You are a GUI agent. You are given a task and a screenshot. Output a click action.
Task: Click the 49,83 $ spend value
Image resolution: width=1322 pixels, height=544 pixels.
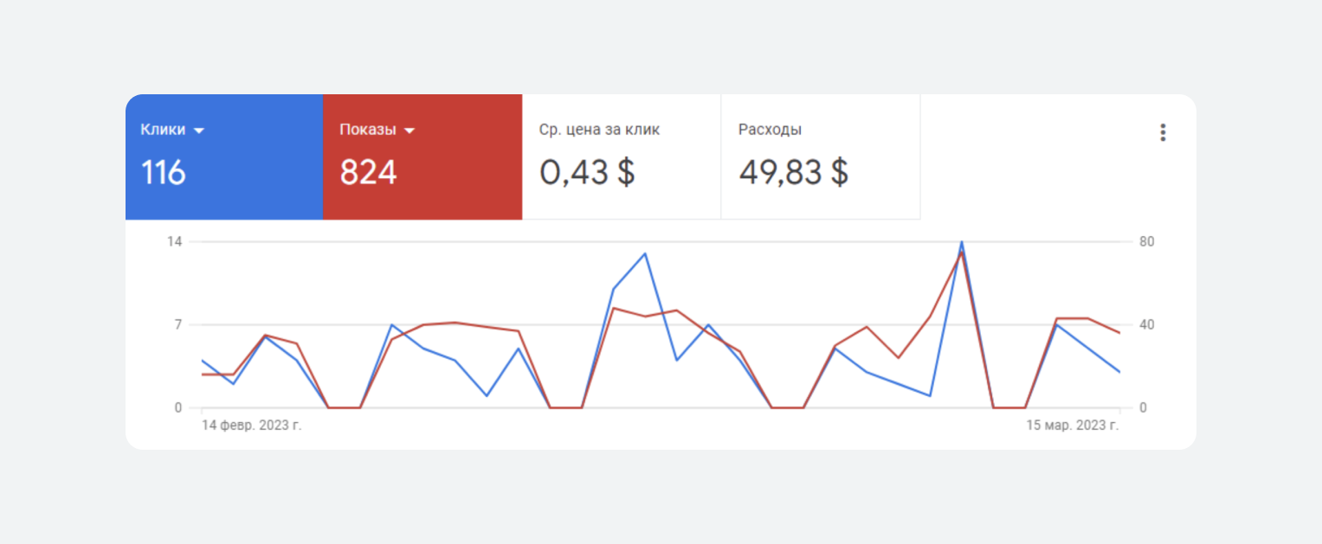coord(793,173)
